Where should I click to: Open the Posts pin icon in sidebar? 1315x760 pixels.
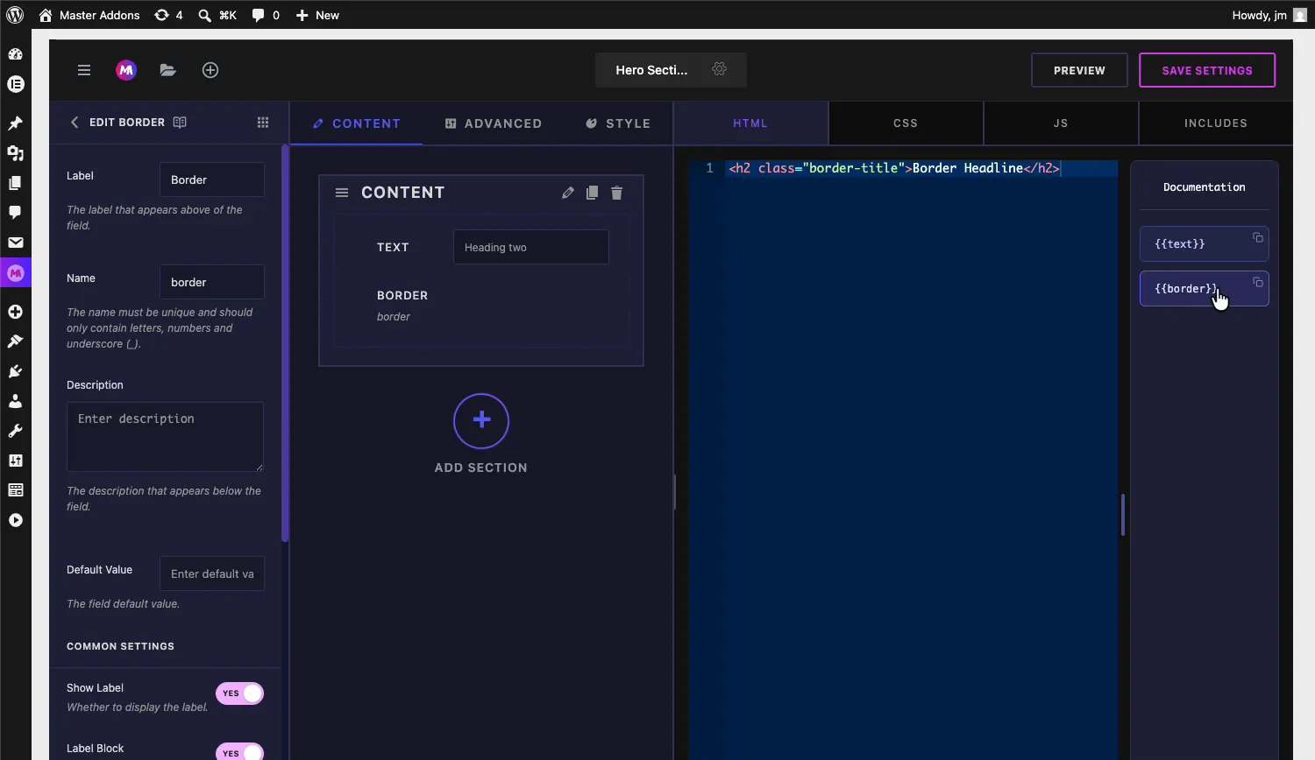(15, 123)
